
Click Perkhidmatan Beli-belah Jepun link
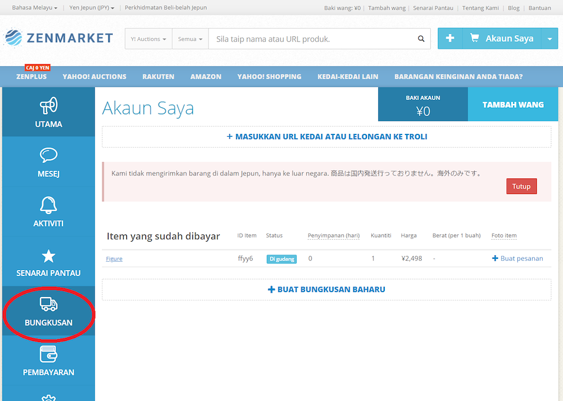[x=166, y=8]
